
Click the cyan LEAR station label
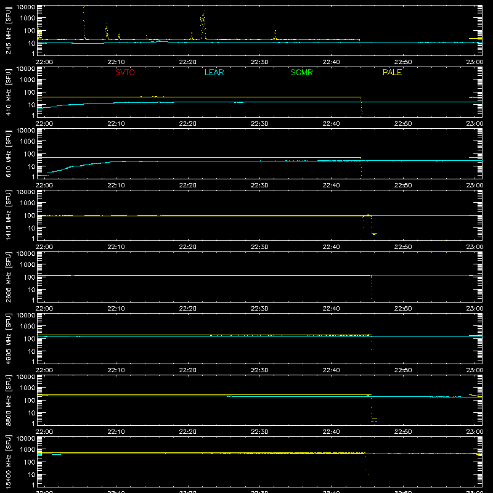[x=214, y=72]
